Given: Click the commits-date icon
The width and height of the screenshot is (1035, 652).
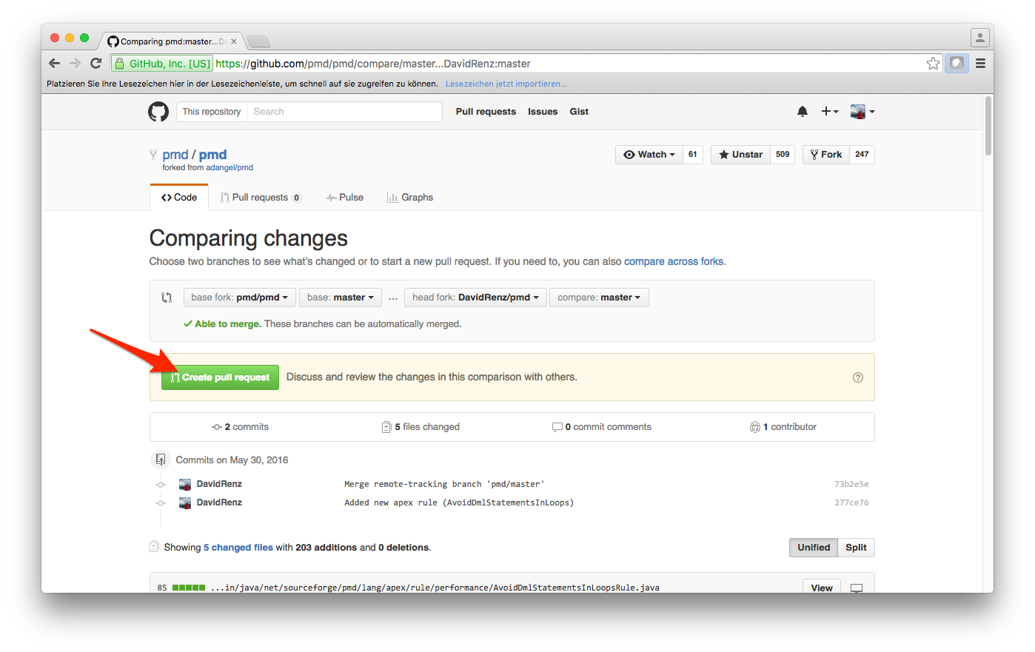Looking at the screenshot, I should coord(161,460).
